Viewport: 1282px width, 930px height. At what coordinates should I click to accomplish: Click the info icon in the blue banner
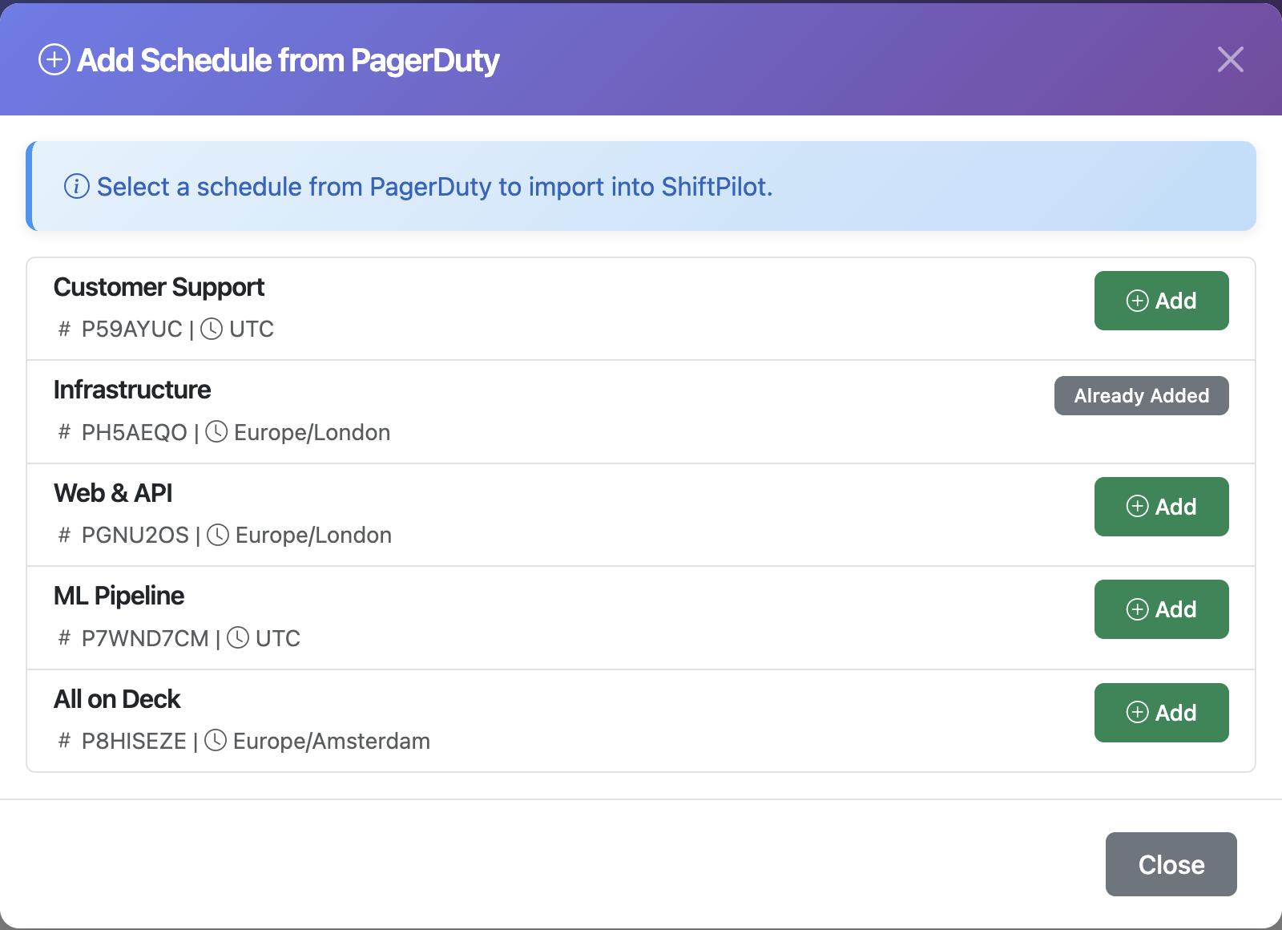point(75,187)
